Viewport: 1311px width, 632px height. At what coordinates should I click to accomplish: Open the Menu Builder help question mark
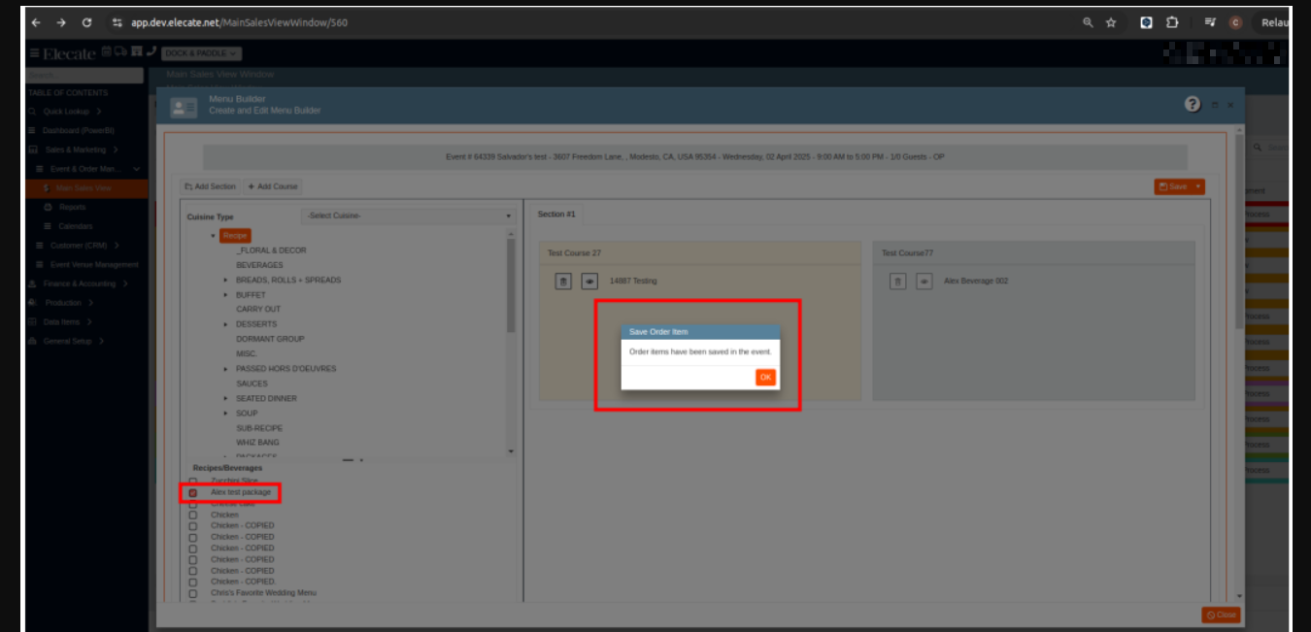click(1193, 104)
